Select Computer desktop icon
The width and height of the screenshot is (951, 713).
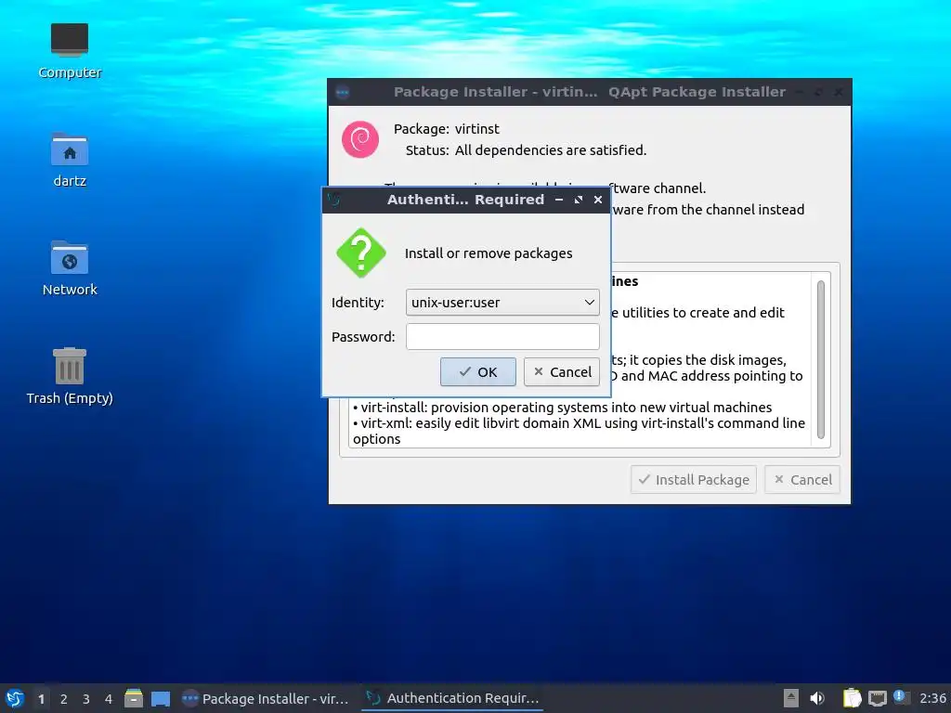69,51
